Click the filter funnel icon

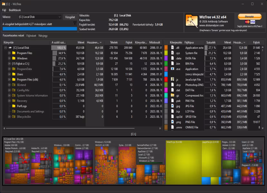75,23
